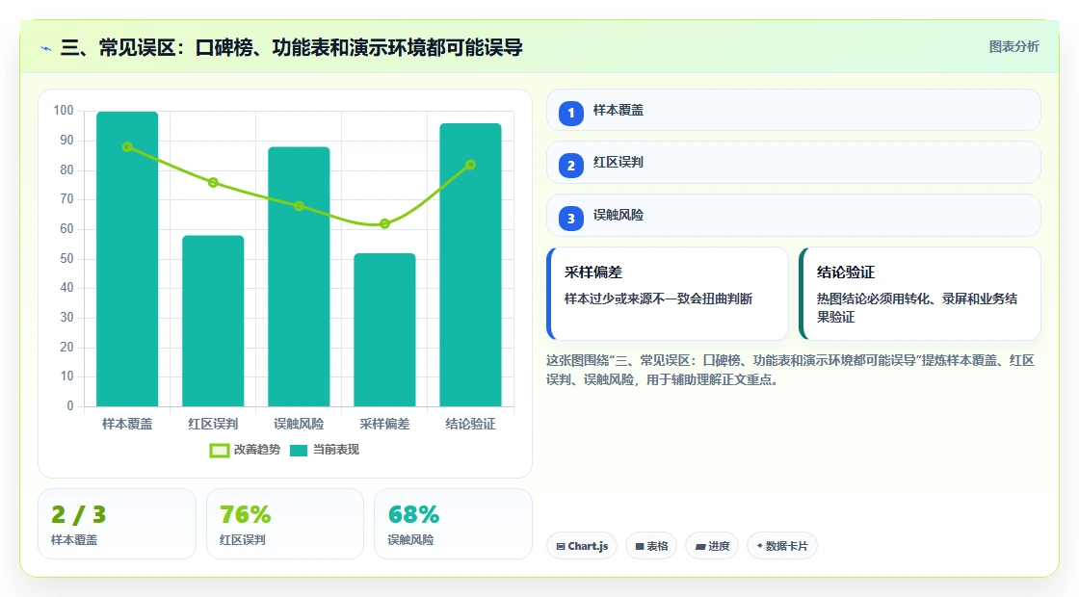
Task: Click the 采样偏差 x-axis label
Action: 384,424
